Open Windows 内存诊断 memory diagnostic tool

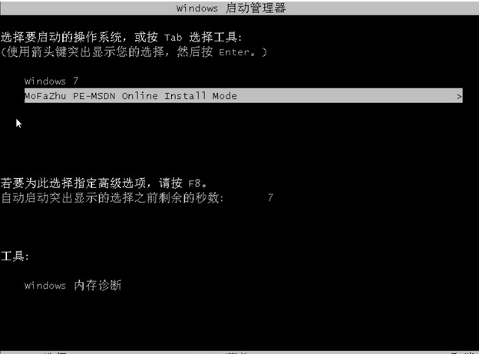point(73,285)
